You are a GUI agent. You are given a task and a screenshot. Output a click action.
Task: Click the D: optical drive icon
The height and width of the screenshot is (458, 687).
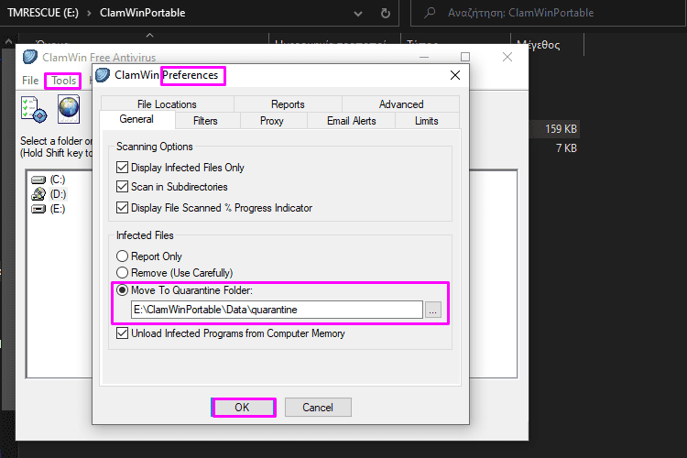coord(38,194)
